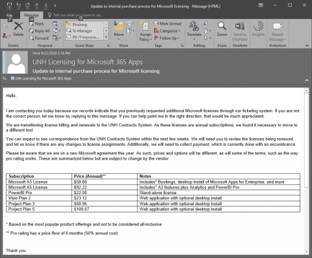Open the More respond actions dropdown

57,38
